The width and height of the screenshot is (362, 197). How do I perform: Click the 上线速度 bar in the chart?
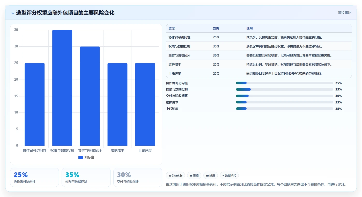pos(145,104)
